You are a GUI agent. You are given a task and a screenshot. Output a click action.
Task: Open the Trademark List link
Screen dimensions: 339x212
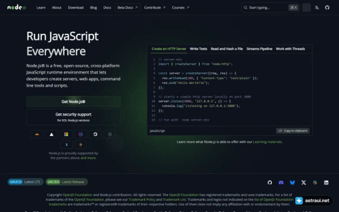pyautogui.click(x=174, y=199)
